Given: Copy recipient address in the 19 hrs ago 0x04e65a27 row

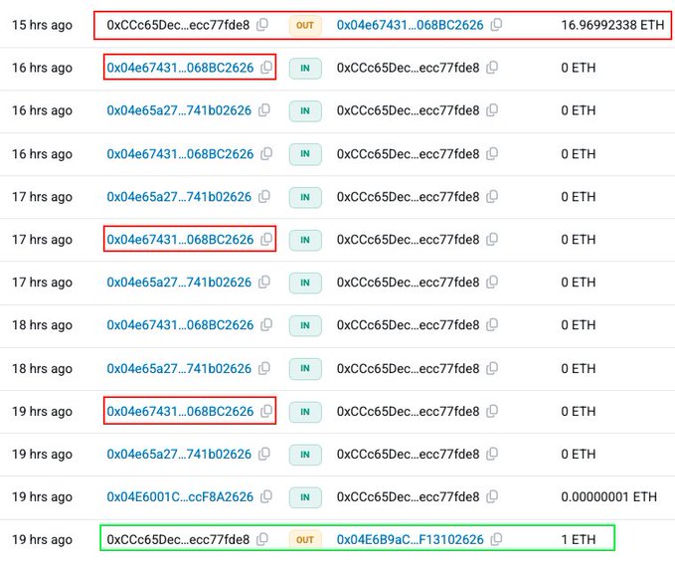Looking at the screenshot, I should 492,454.
